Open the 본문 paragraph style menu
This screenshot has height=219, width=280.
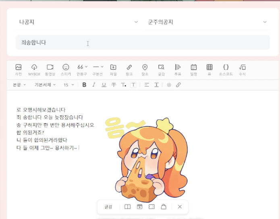click(x=19, y=85)
